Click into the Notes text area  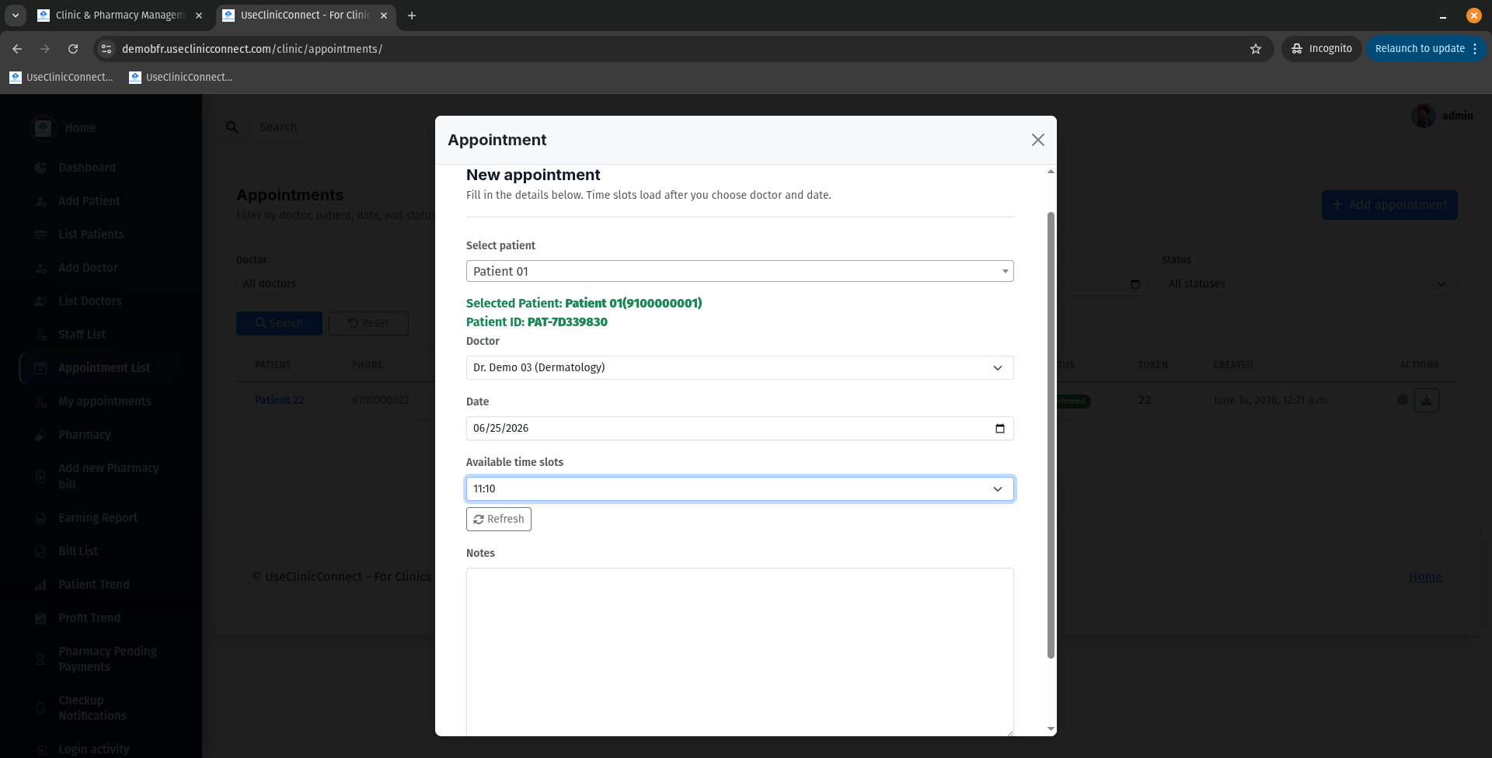point(739,652)
